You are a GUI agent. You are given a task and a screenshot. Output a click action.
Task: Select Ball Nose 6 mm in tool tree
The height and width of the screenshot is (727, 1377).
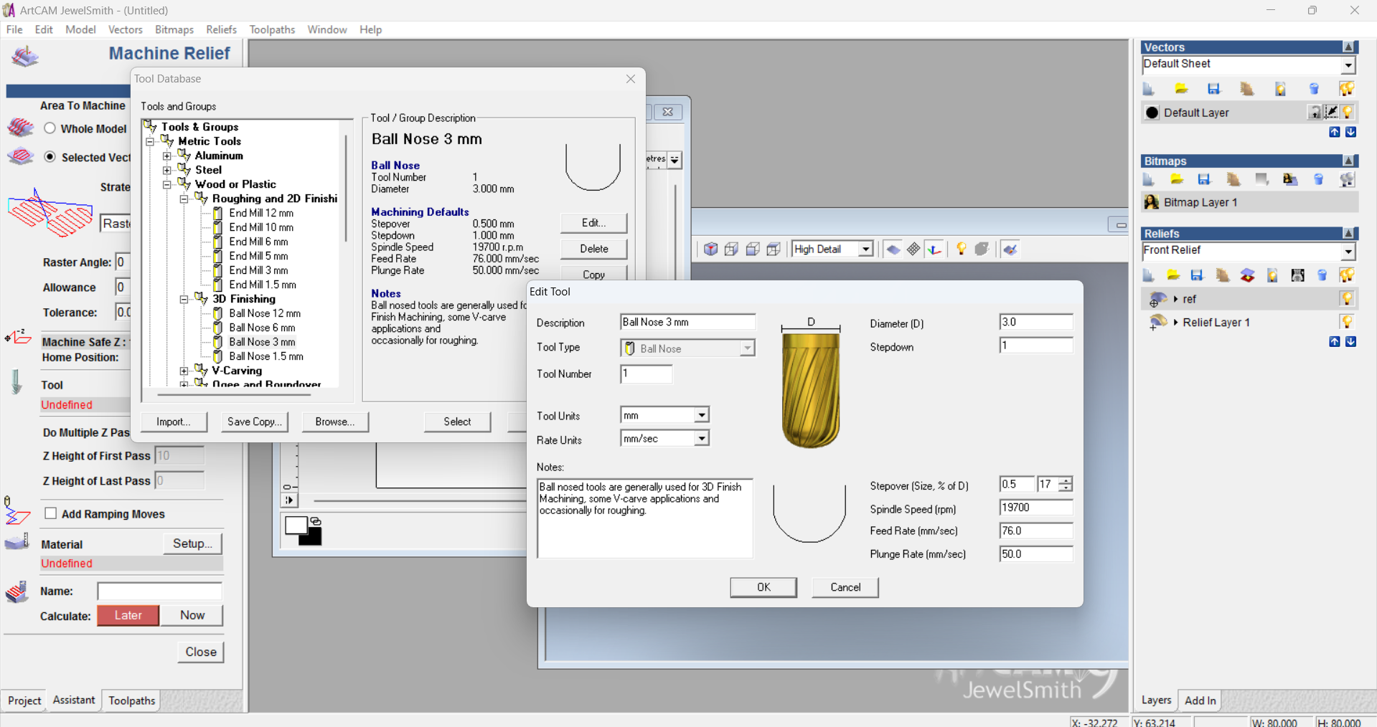coord(262,328)
